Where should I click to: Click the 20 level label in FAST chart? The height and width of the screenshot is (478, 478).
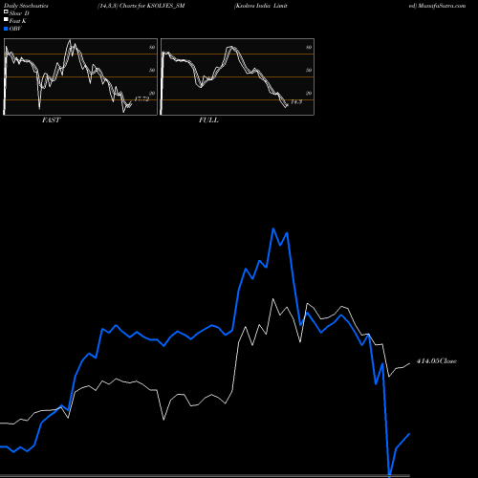tap(152, 93)
